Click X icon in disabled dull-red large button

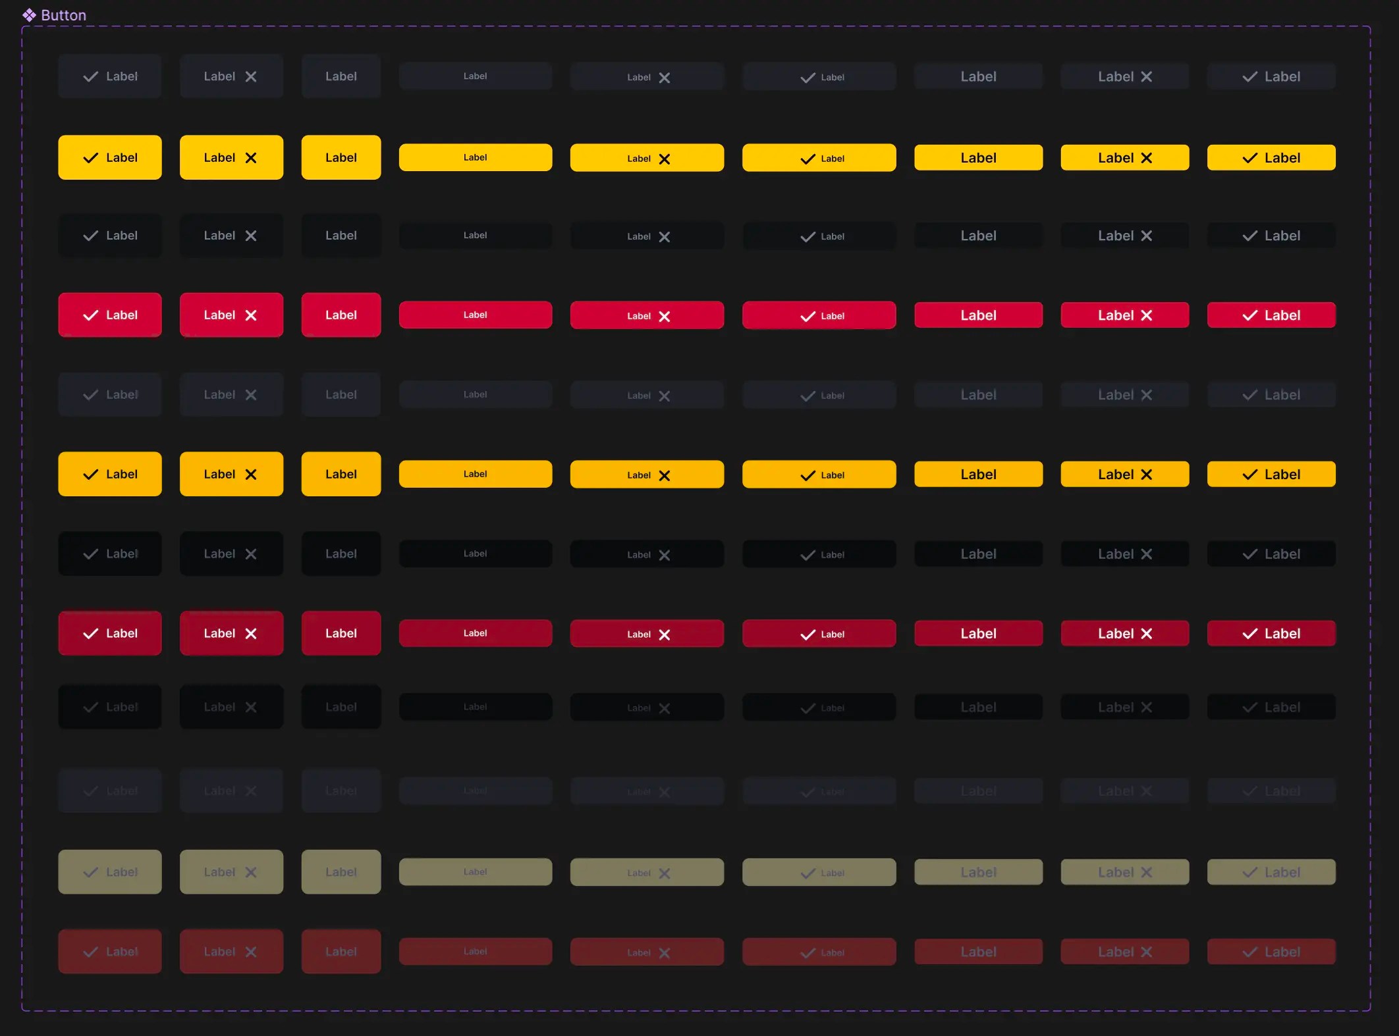coord(251,952)
